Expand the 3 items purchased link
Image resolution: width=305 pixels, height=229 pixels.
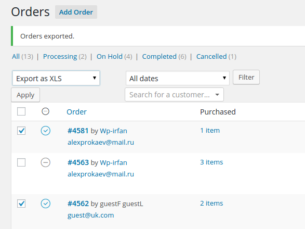tap(211, 162)
